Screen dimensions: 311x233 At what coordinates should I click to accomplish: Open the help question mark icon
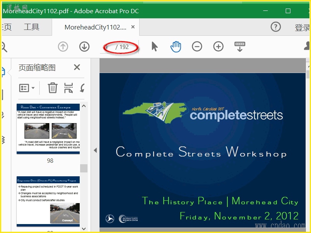tap(276, 27)
